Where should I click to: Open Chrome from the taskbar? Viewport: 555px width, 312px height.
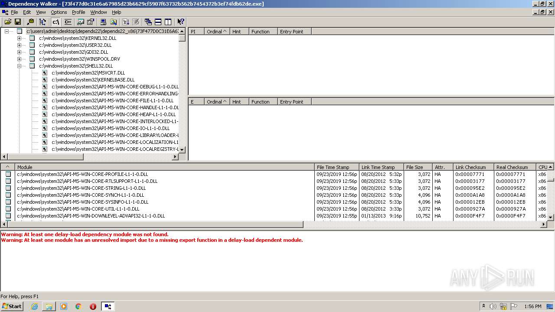(78, 306)
